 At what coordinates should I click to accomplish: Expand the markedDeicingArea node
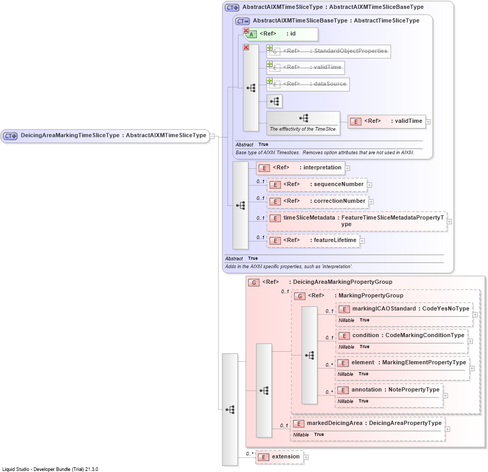pyautogui.click(x=448, y=429)
